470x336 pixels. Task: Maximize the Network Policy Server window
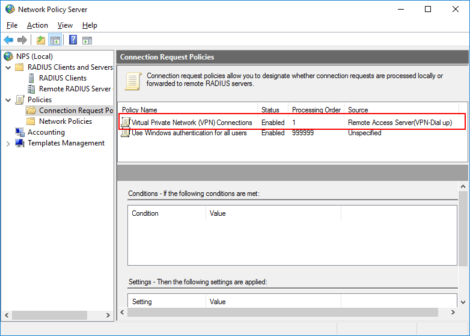click(x=428, y=9)
